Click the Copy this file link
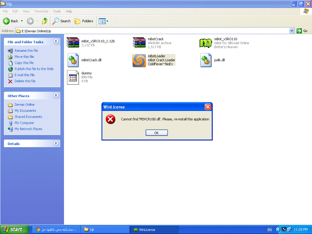Screen dimensions: 312x234 point(24,63)
